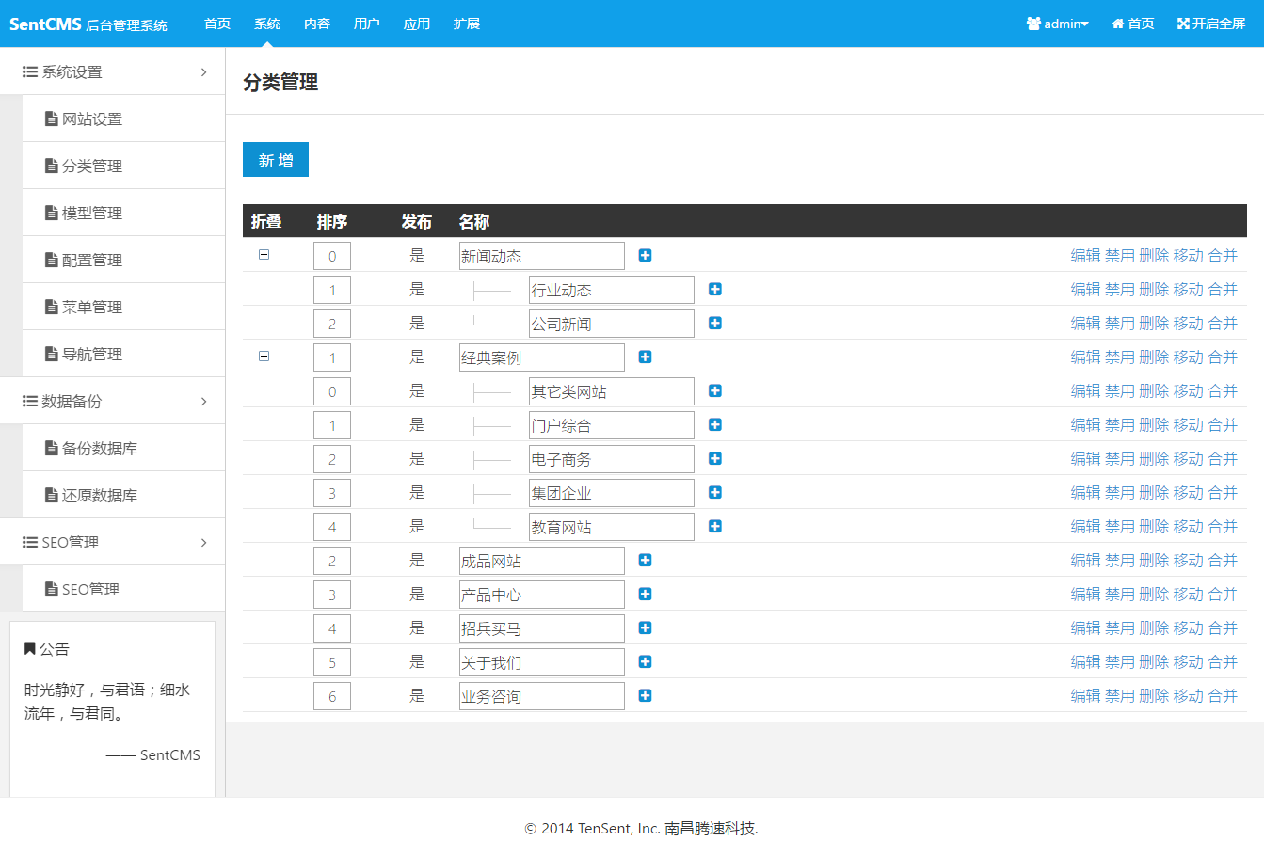Open 用户 top navigation tab
Screen dimensions: 1264x857
click(367, 24)
